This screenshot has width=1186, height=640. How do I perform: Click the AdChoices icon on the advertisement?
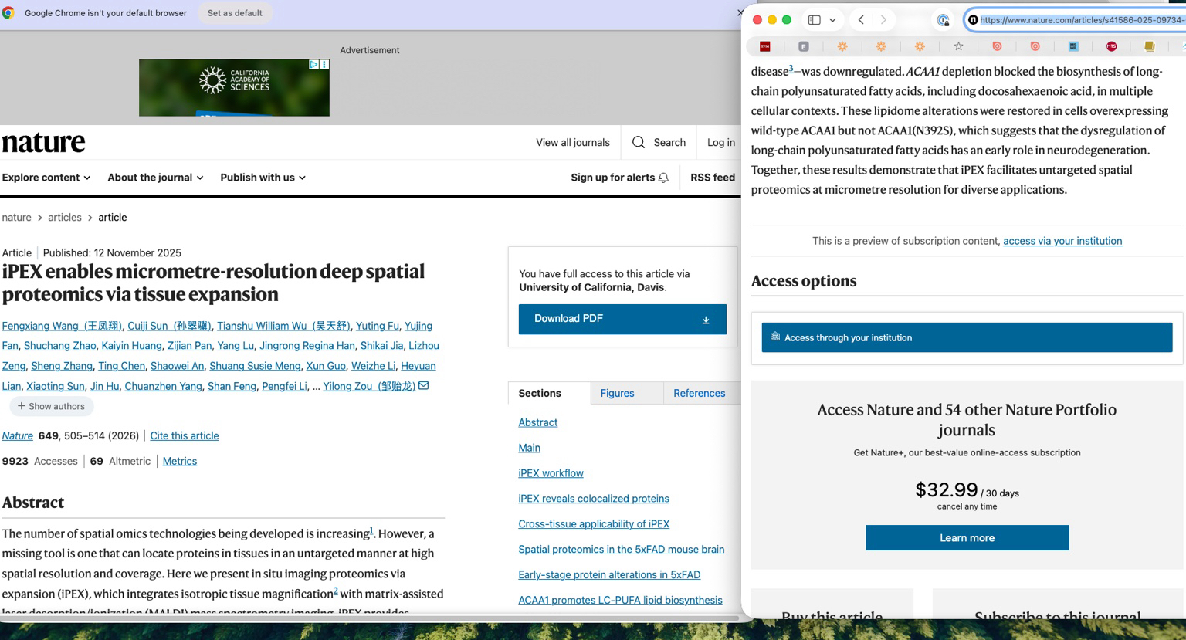click(x=314, y=65)
